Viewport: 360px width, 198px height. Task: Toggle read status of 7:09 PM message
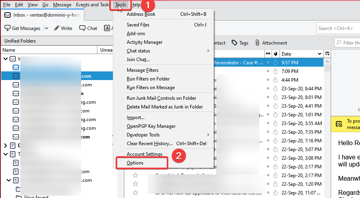tap(268, 71)
